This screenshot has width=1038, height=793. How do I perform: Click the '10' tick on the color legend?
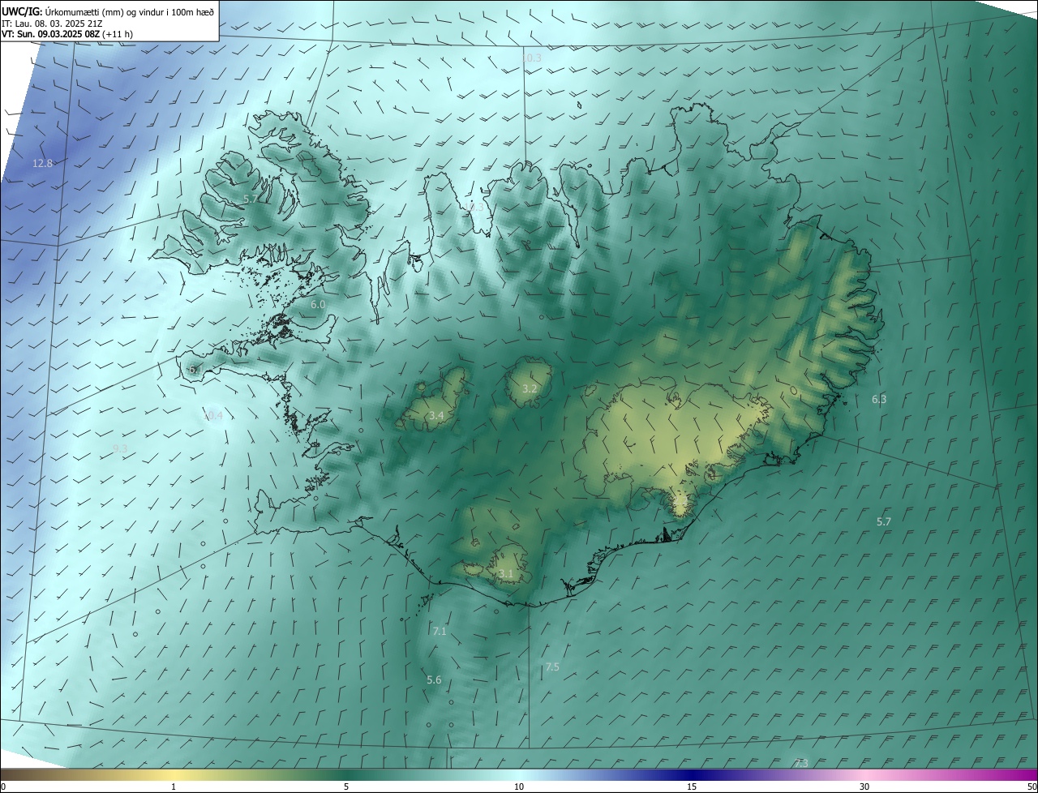click(x=519, y=787)
